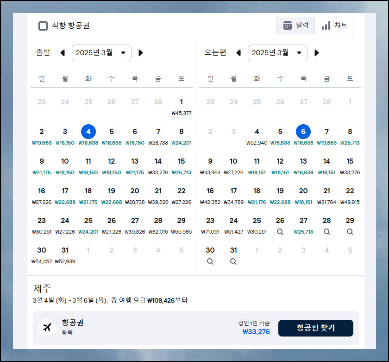The image size is (389, 362).
Task: Pick departure date 28 priced ₩62,015
Action: coord(158,225)
